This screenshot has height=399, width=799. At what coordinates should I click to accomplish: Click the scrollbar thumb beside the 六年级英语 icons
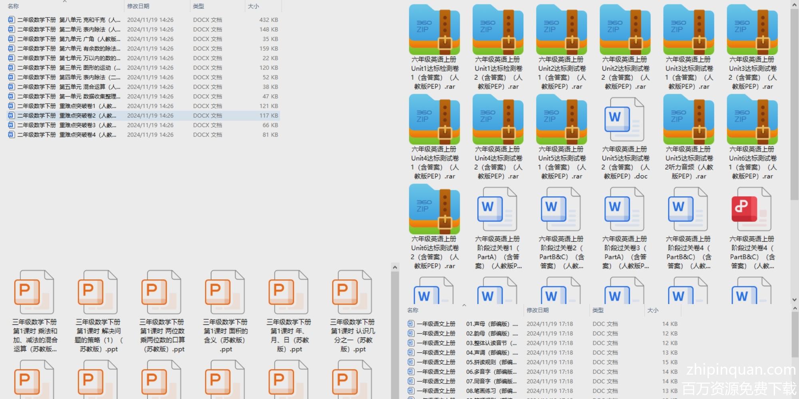(794, 104)
